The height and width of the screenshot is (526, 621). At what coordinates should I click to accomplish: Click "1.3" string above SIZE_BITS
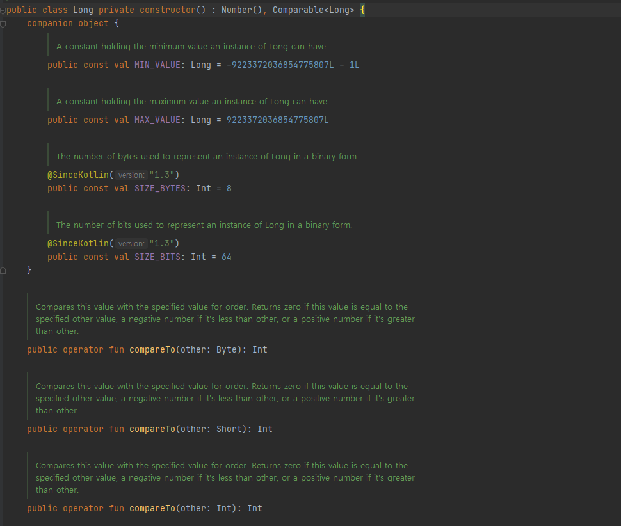coord(162,243)
